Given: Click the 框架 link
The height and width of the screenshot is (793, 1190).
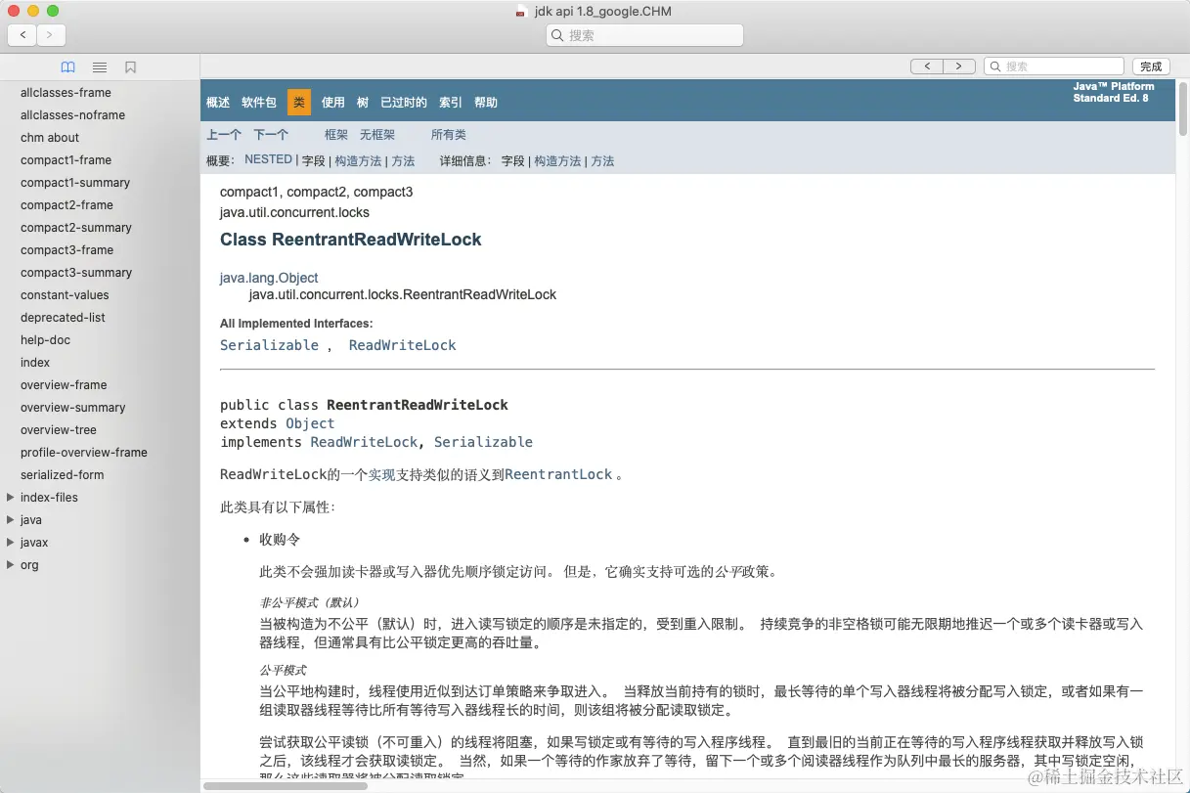Looking at the screenshot, I should coord(336,135).
